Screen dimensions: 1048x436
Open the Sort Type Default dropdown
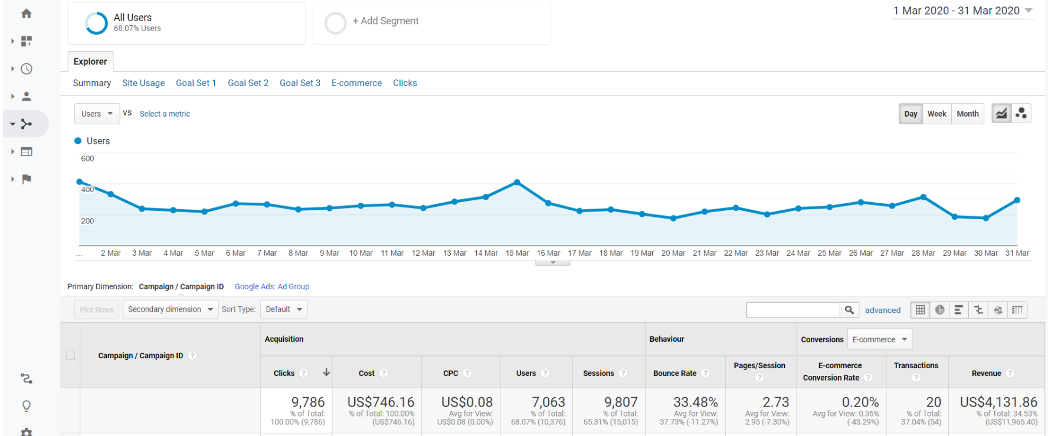pyautogui.click(x=284, y=309)
